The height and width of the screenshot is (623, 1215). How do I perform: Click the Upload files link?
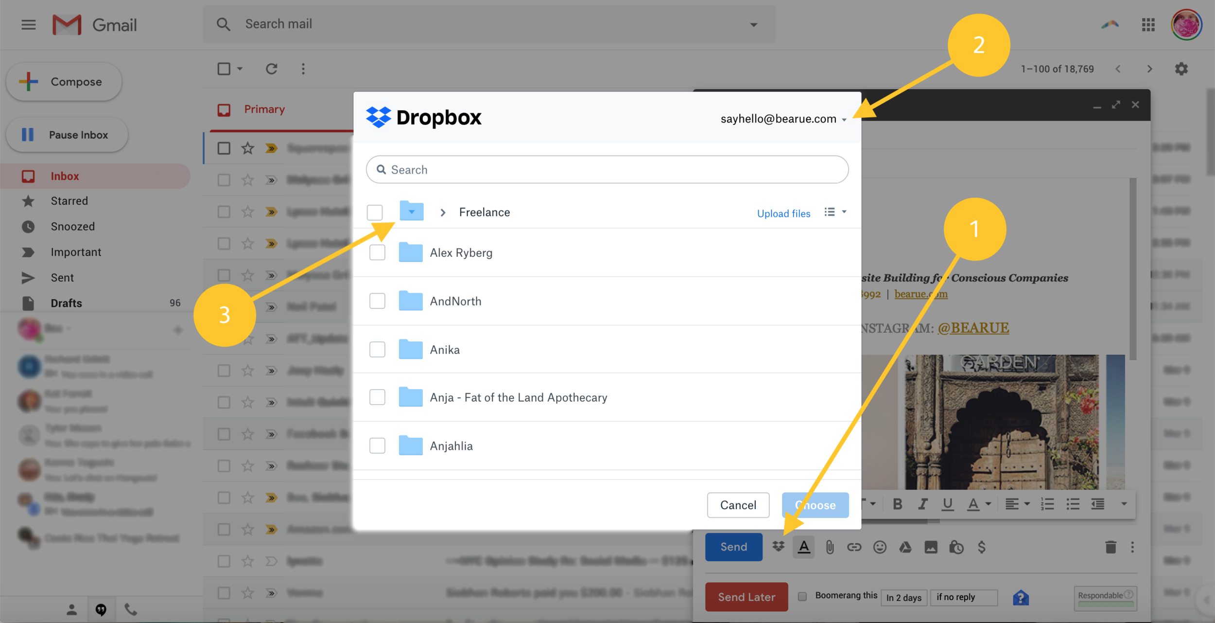[783, 214]
